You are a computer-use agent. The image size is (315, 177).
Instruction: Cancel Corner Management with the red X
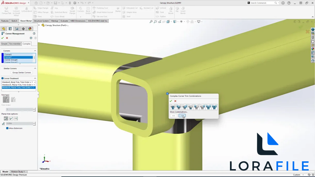(x=7, y=38)
